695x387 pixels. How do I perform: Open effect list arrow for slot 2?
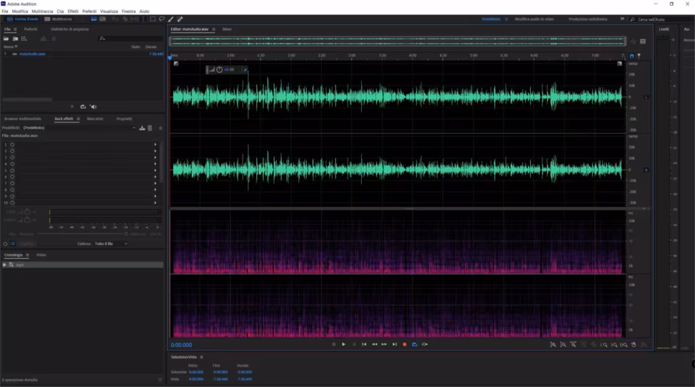(155, 151)
